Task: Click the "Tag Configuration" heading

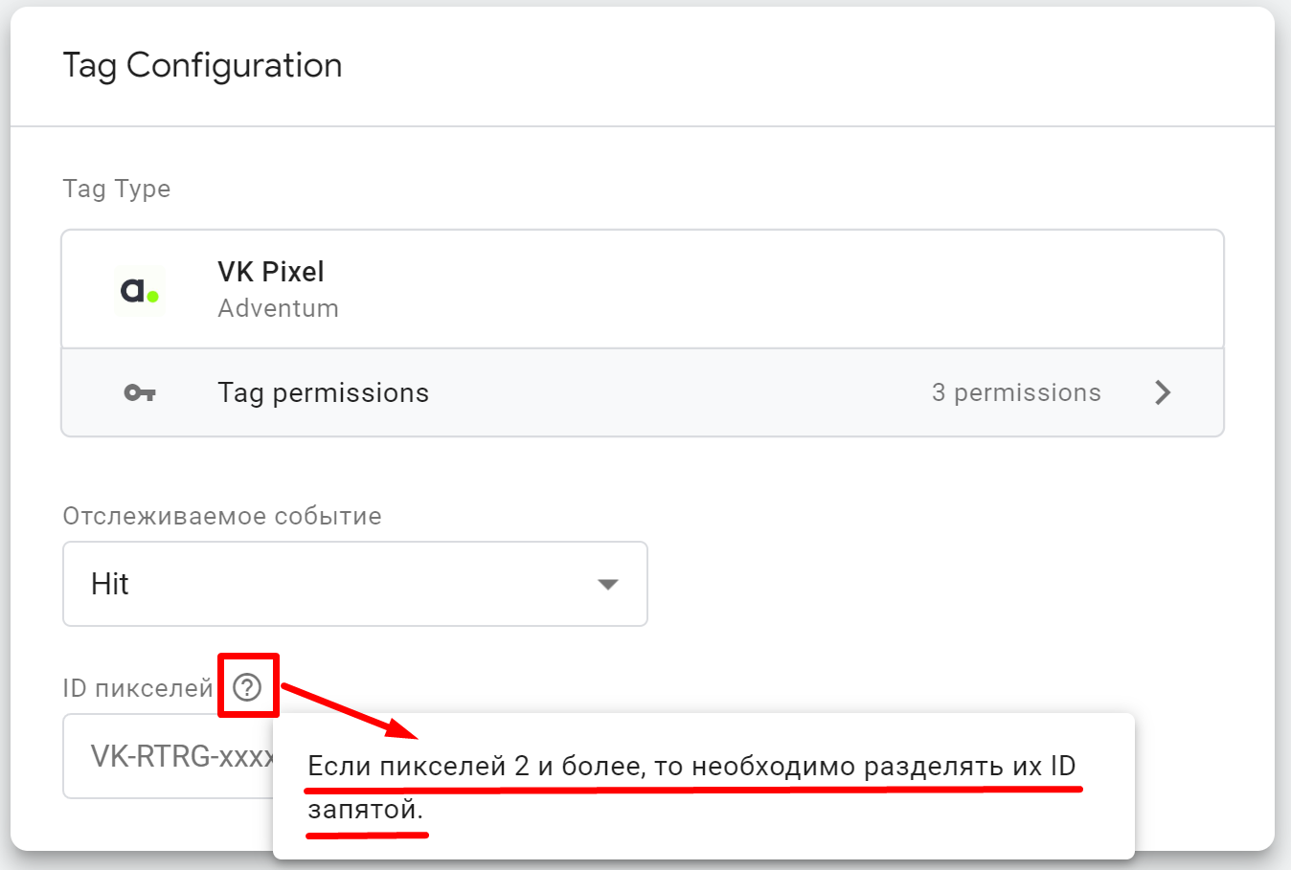Action: (202, 65)
